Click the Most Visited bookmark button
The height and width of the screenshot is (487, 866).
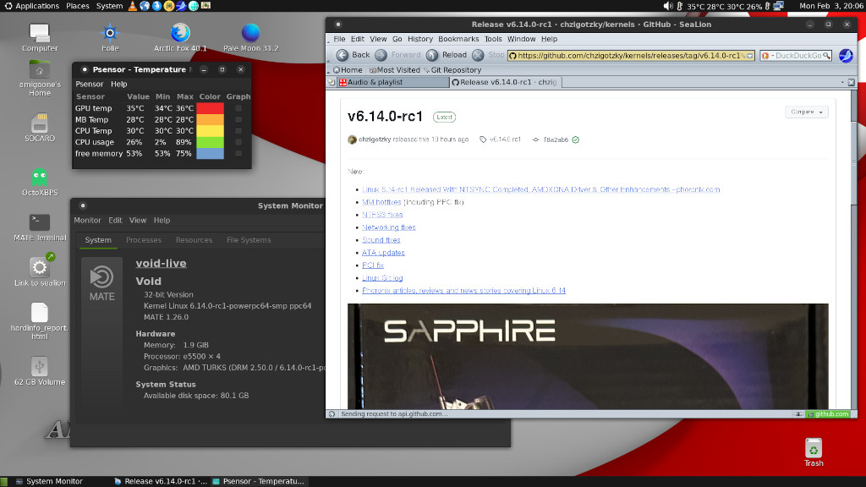[394, 70]
